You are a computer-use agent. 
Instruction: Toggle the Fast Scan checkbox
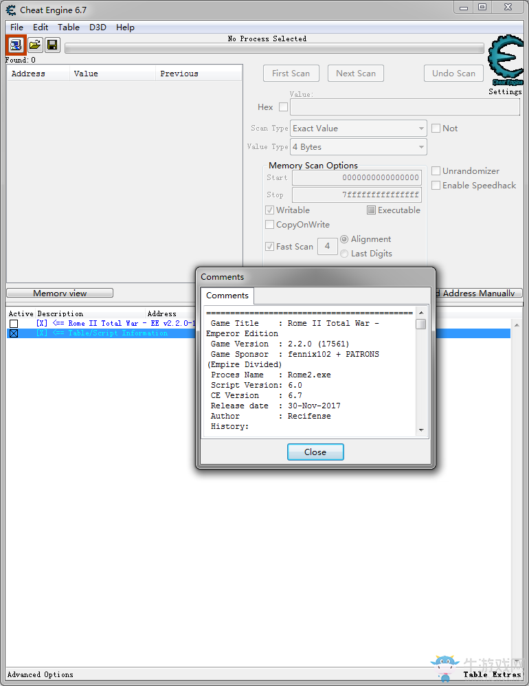[270, 246]
